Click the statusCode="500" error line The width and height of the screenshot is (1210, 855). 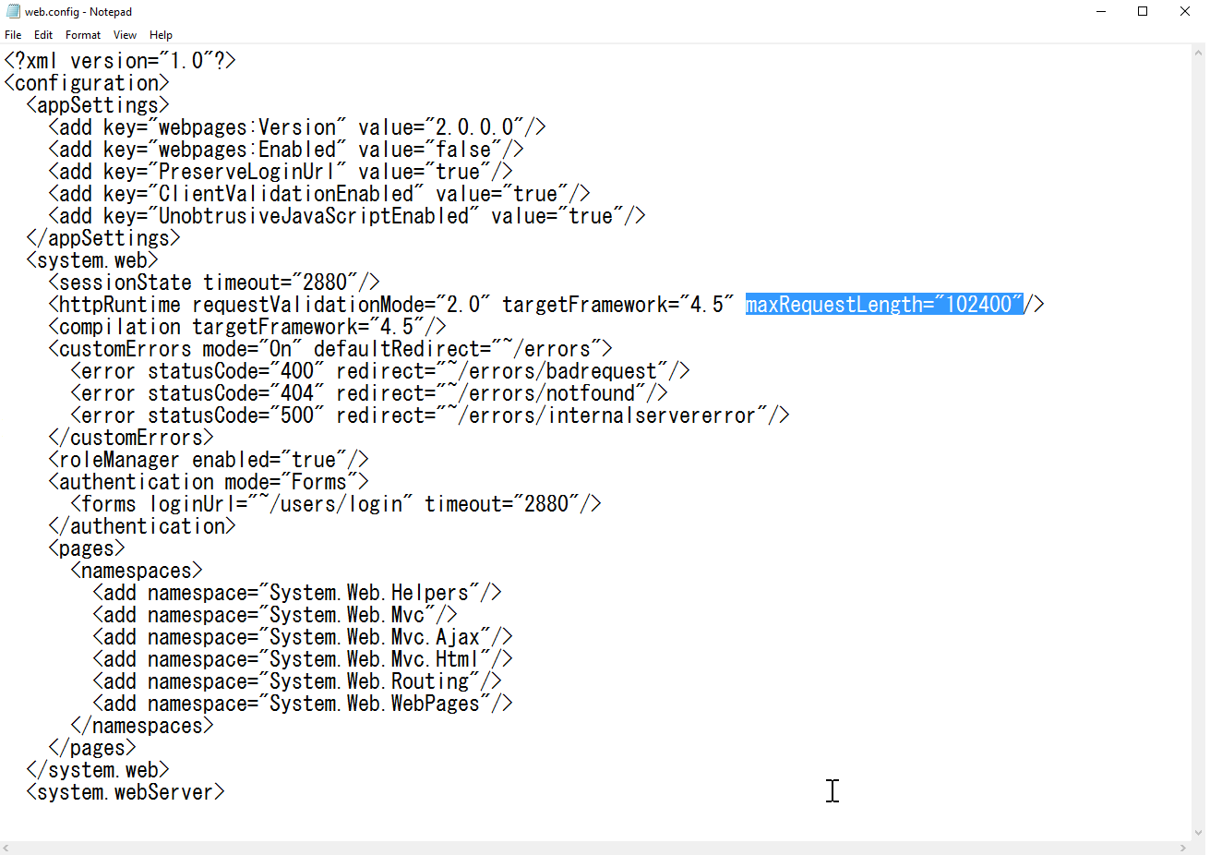[x=430, y=415]
